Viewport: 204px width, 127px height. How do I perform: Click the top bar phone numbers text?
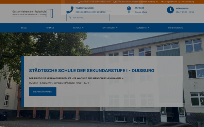click(96, 2)
